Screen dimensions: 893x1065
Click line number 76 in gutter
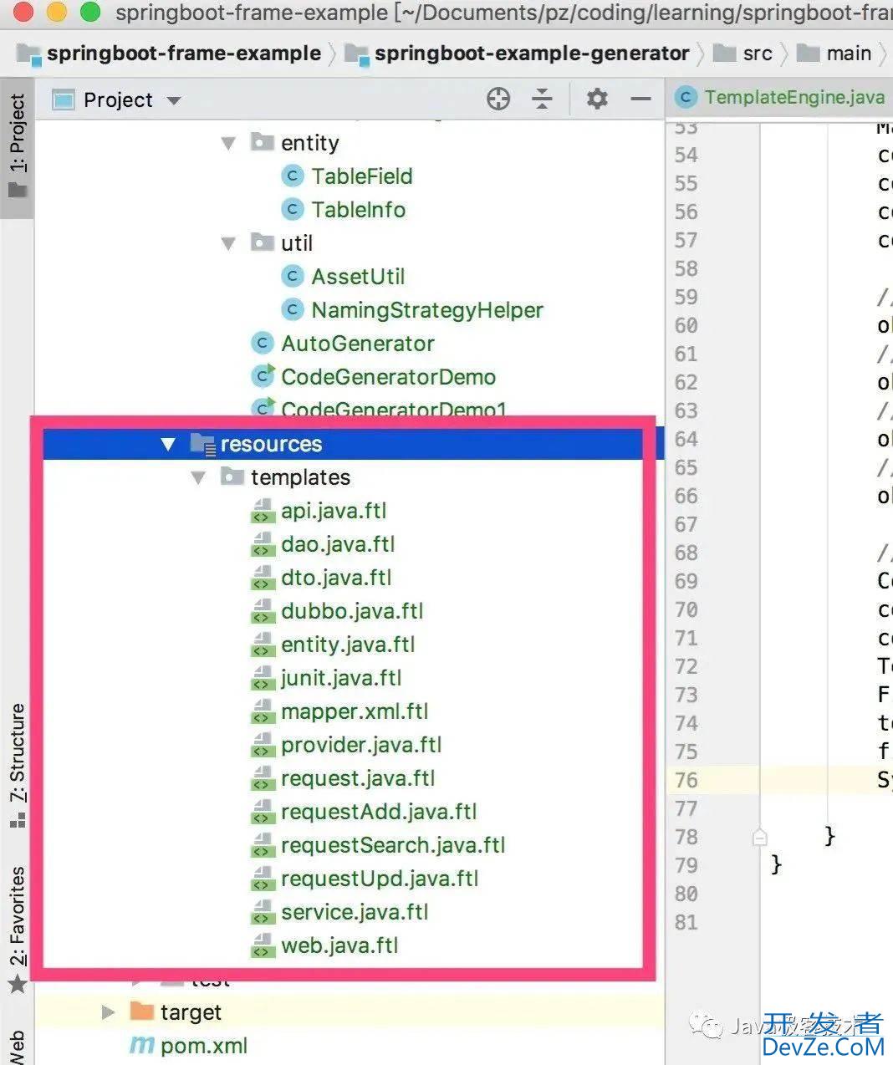tap(686, 780)
